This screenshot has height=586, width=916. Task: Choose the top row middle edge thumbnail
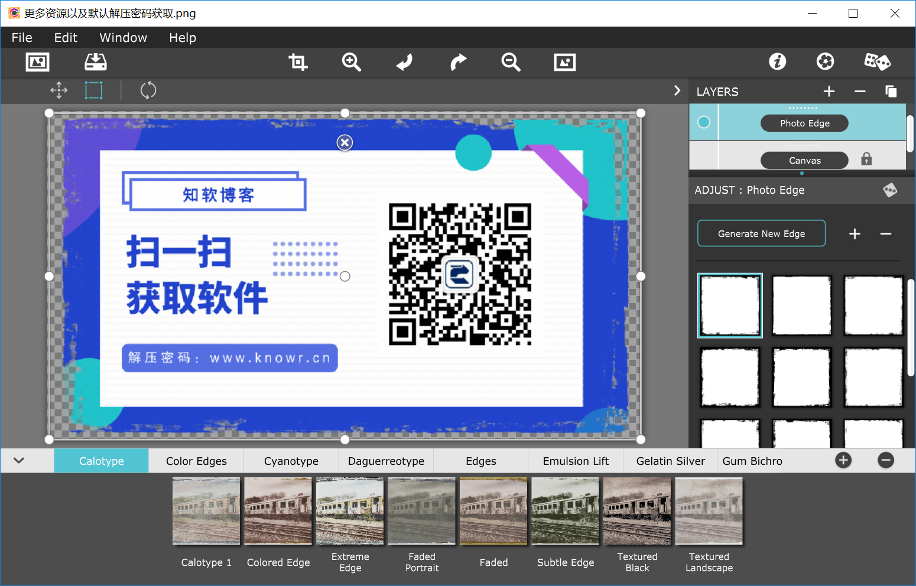click(802, 305)
